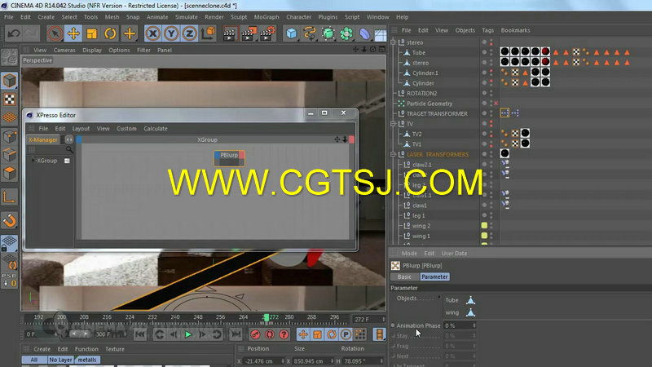Open render settings clapperboard with gear

[x=267, y=33]
